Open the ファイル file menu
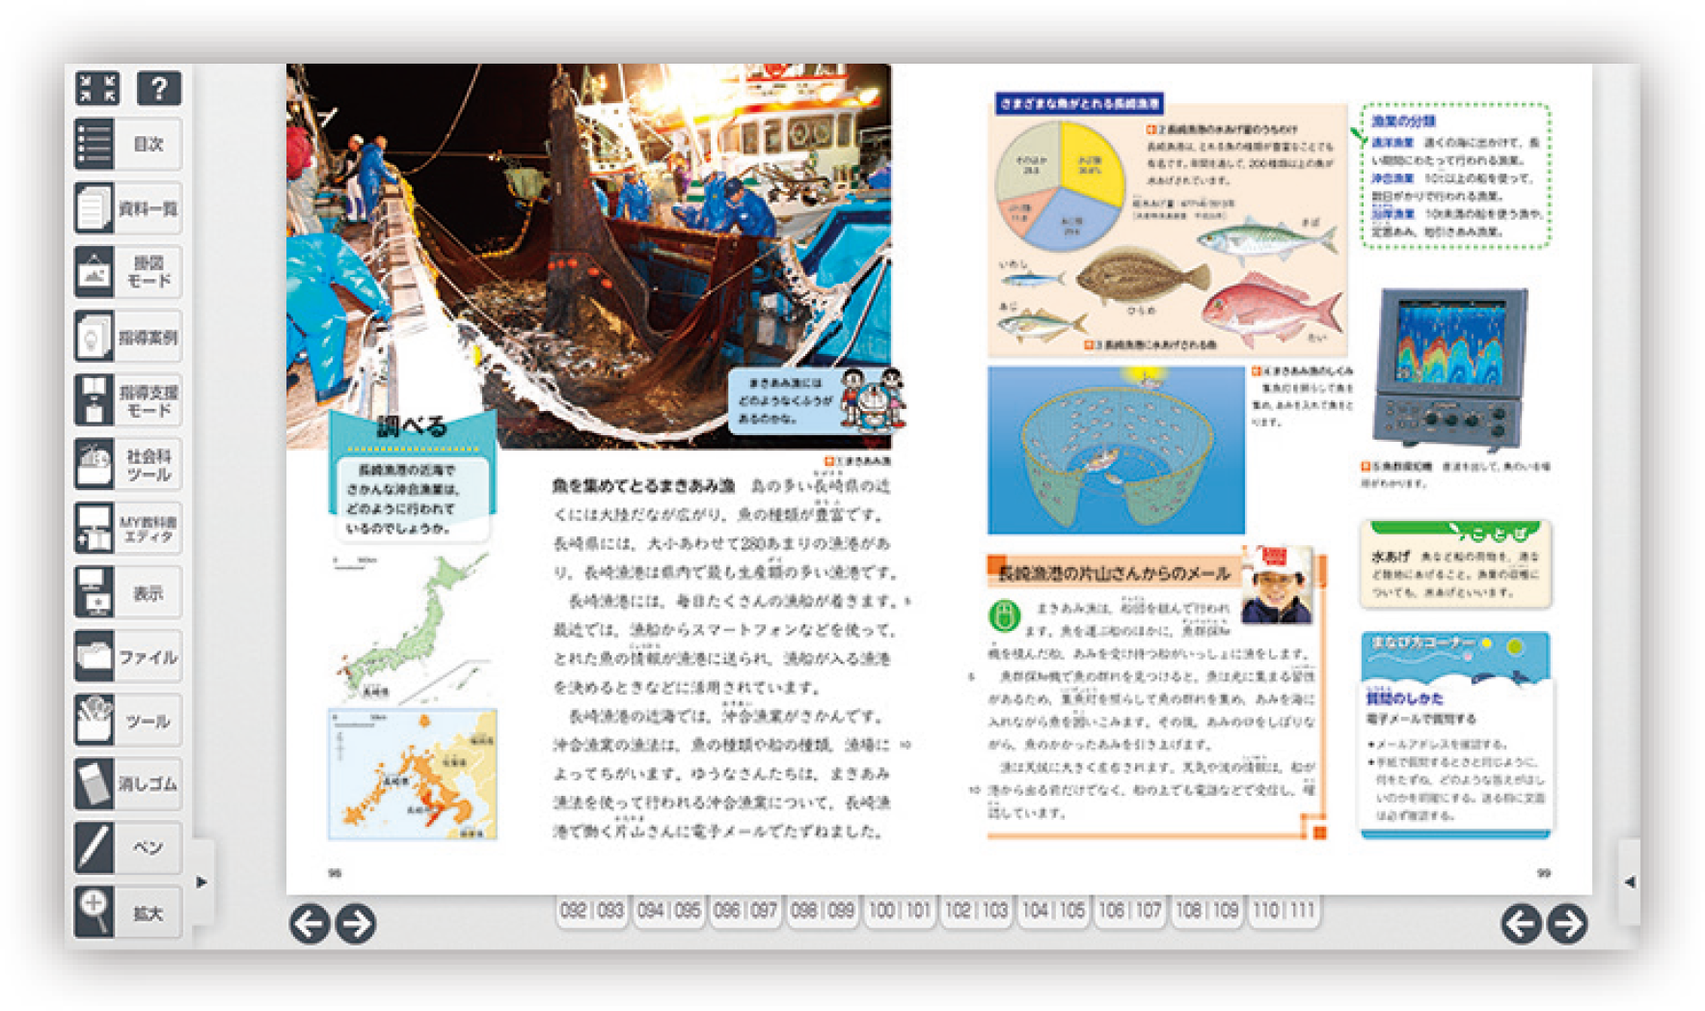 (x=127, y=656)
